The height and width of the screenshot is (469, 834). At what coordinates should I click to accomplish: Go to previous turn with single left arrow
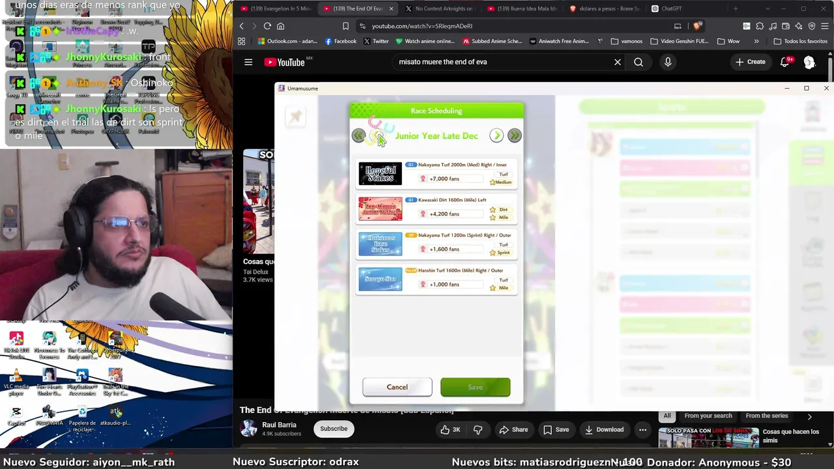coord(376,135)
